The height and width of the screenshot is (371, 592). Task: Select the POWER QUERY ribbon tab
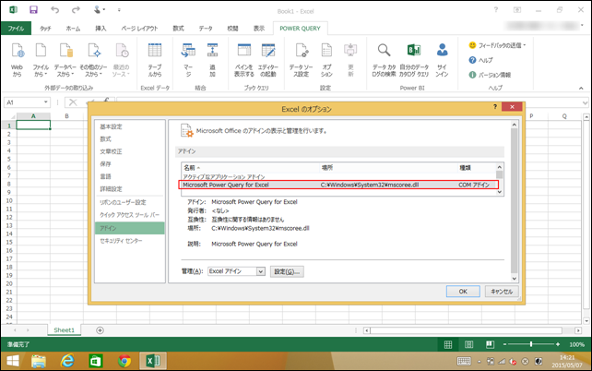point(300,29)
